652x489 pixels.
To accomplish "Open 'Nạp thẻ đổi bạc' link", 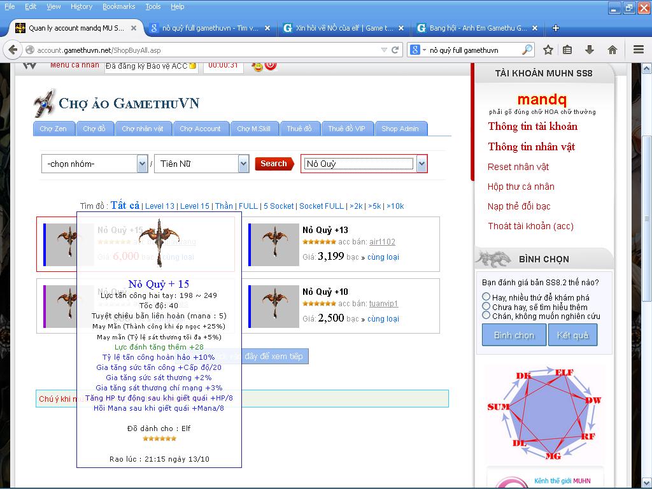I will pos(519,206).
